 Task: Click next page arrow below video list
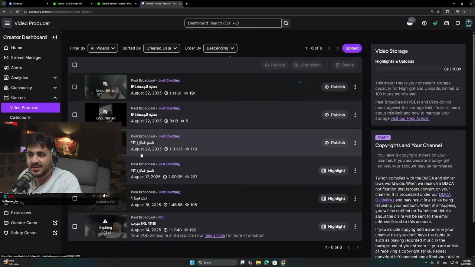click(x=357, y=247)
